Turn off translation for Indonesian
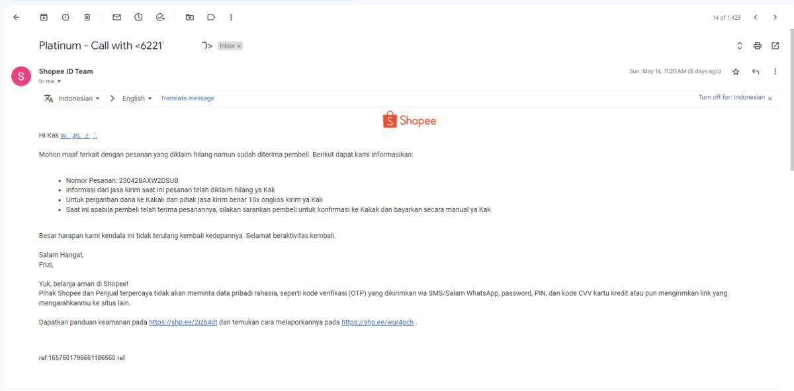Image resolution: width=794 pixels, height=391 pixels. pyautogui.click(x=732, y=97)
